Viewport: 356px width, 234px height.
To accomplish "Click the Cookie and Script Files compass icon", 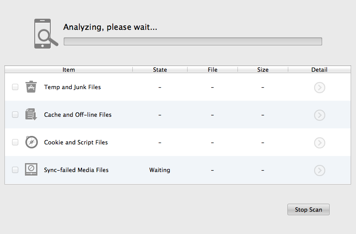I will 31,142.
